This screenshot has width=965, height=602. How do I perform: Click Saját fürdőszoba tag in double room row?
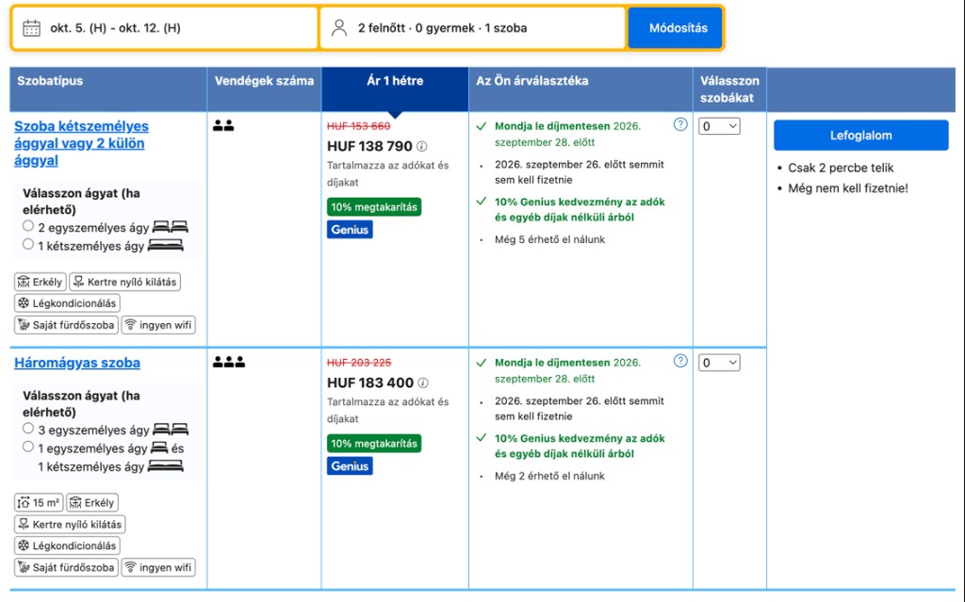[67, 325]
